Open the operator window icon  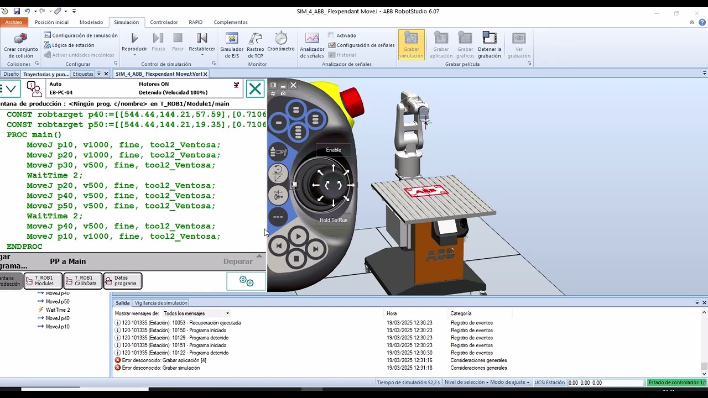point(34,88)
